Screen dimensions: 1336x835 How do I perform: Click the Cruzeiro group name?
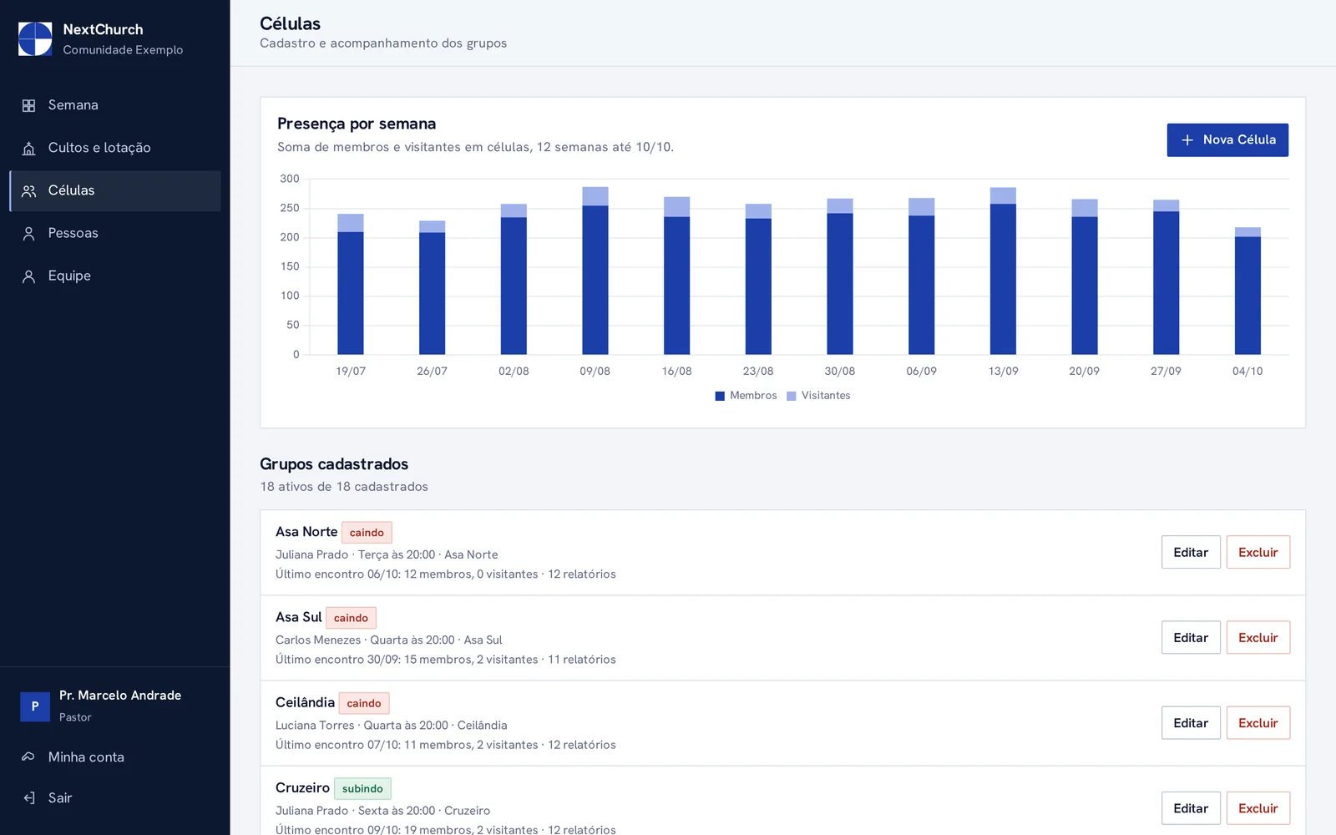[302, 788]
